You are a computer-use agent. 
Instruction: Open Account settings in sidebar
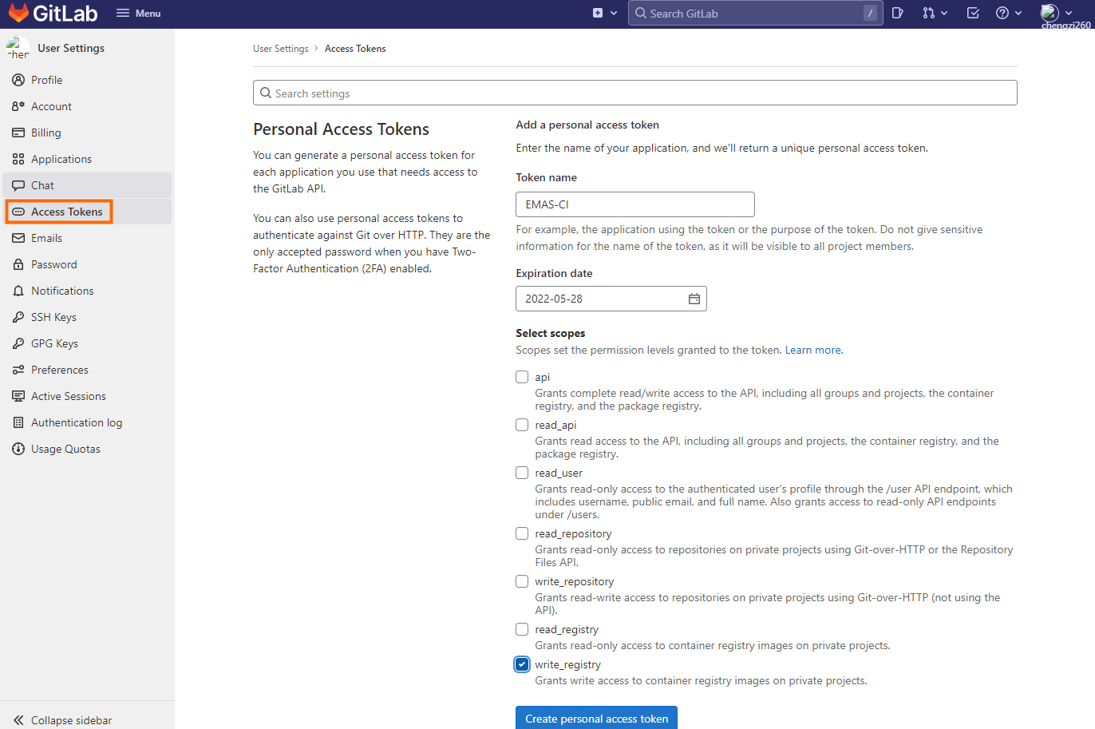(x=87, y=106)
